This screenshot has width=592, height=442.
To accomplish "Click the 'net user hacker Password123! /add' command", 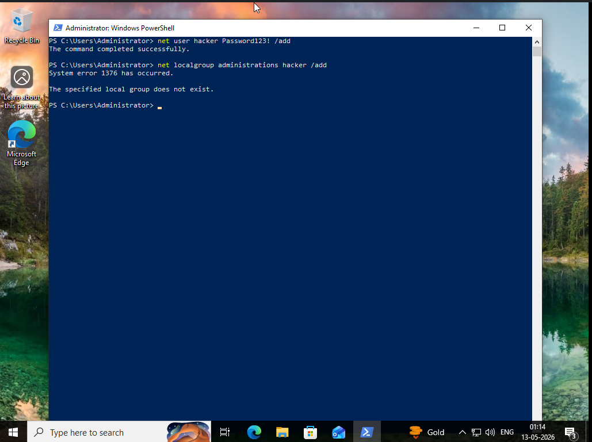I will tap(224, 41).
